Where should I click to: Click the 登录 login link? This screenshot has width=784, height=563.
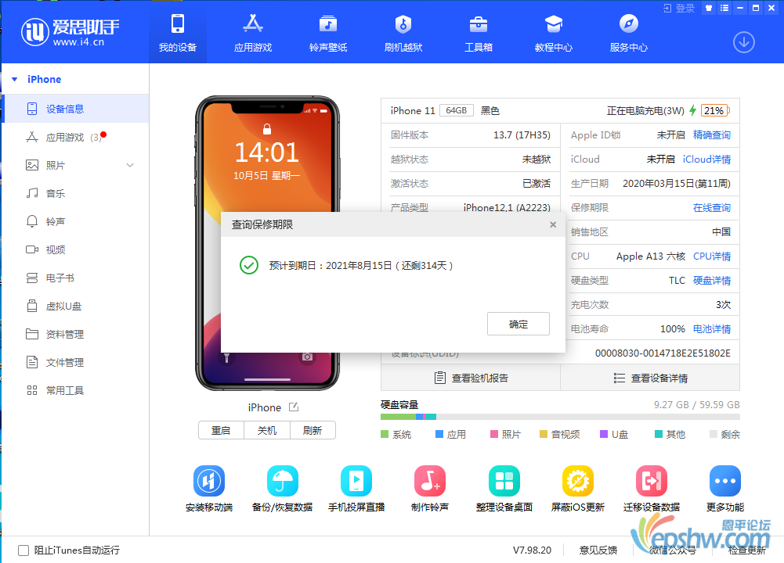coord(679,8)
